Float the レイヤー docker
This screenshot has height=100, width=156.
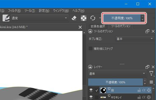147,67
